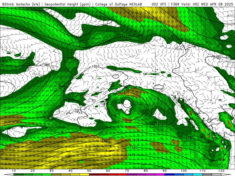Click the color scale value 90

click(x=165, y=171)
